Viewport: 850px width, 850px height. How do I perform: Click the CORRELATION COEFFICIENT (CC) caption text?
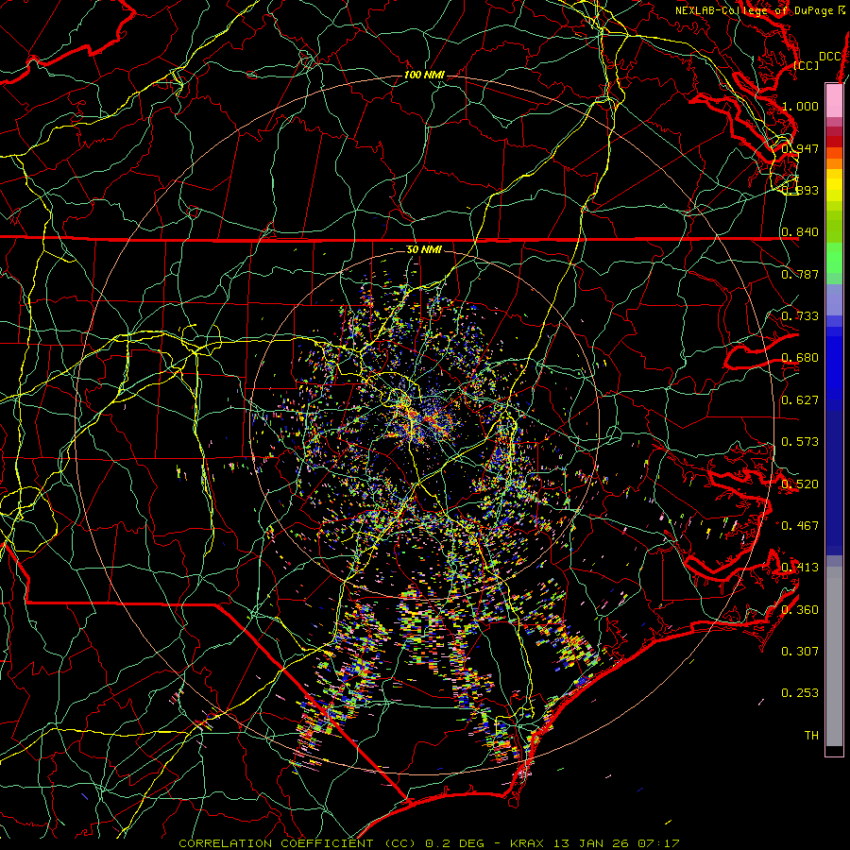tap(297, 843)
